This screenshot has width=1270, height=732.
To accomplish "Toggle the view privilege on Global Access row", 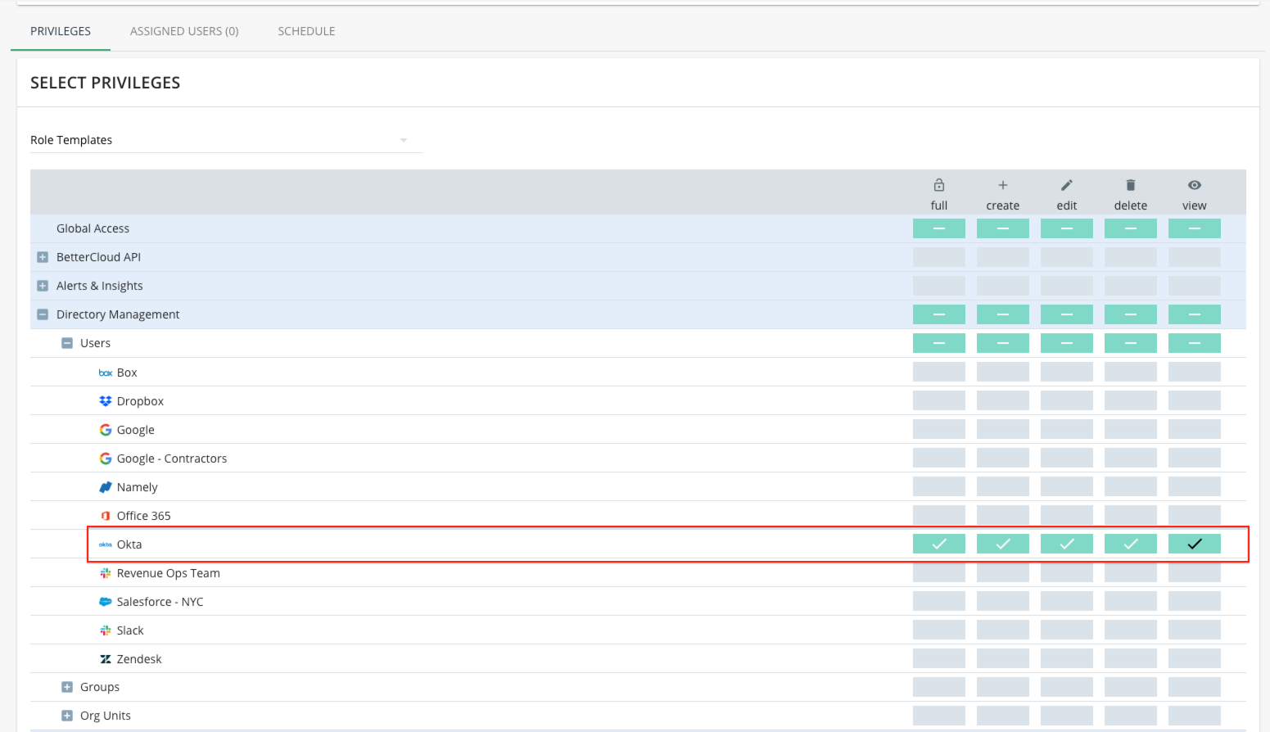I will pyautogui.click(x=1194, y=228).
